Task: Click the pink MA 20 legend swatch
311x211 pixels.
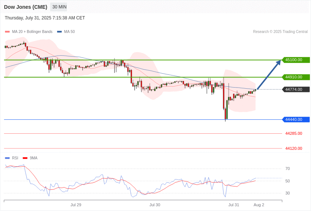Action: pos(7,32)
